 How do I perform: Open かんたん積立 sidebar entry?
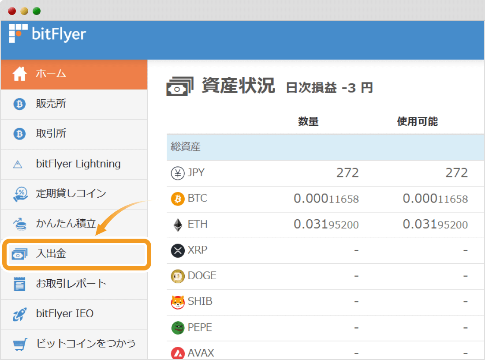point(74,224)
